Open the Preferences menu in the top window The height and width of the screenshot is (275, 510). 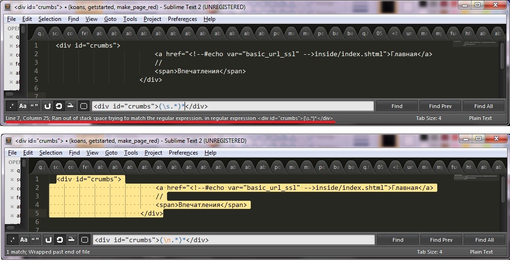tap(182, 19)
